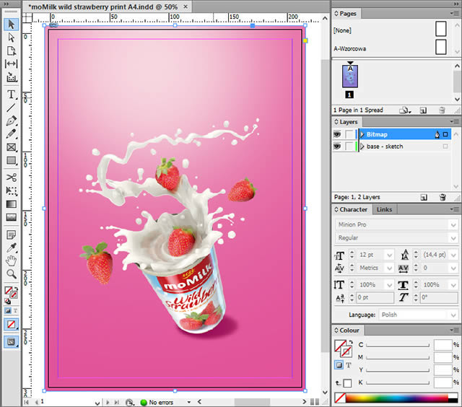Create new layer in Layers panel
This screenshot has width=462, height=407.
click(x=424, y=197)
